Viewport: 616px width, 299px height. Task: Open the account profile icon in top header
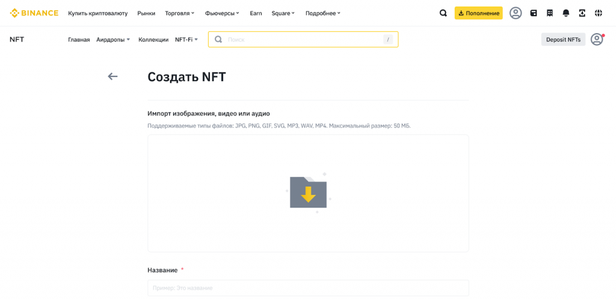click(516, 13)
